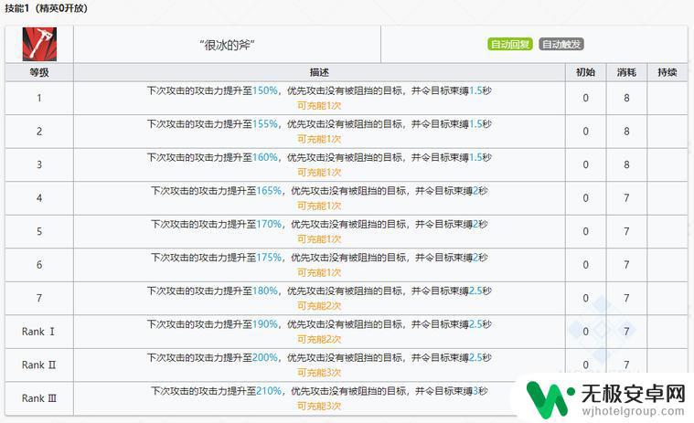Click the 消耗 value 8 in level 1 row
This screenshot has height=423, width=694.
coord(626,98)
